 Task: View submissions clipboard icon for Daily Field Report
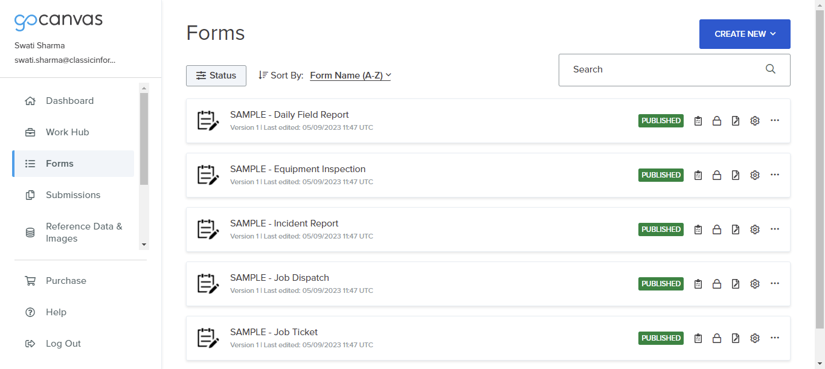[x=698, y=120]
